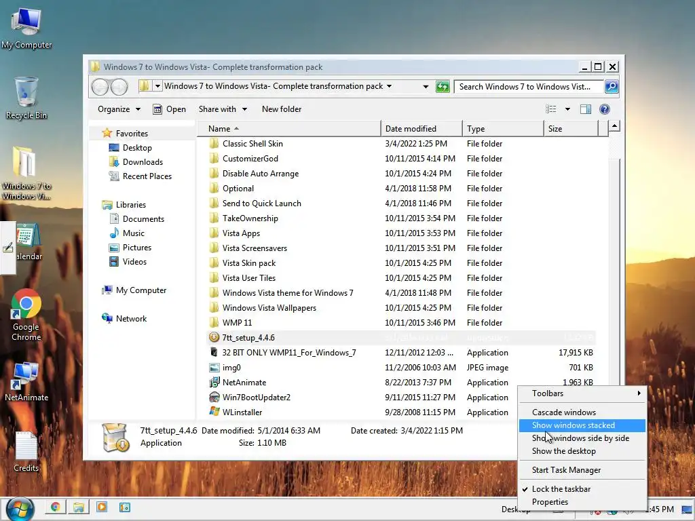Viewport: 695px width, 521px height.
Task: Select the img0 JPEG file icon
Action: click(214, 367)
